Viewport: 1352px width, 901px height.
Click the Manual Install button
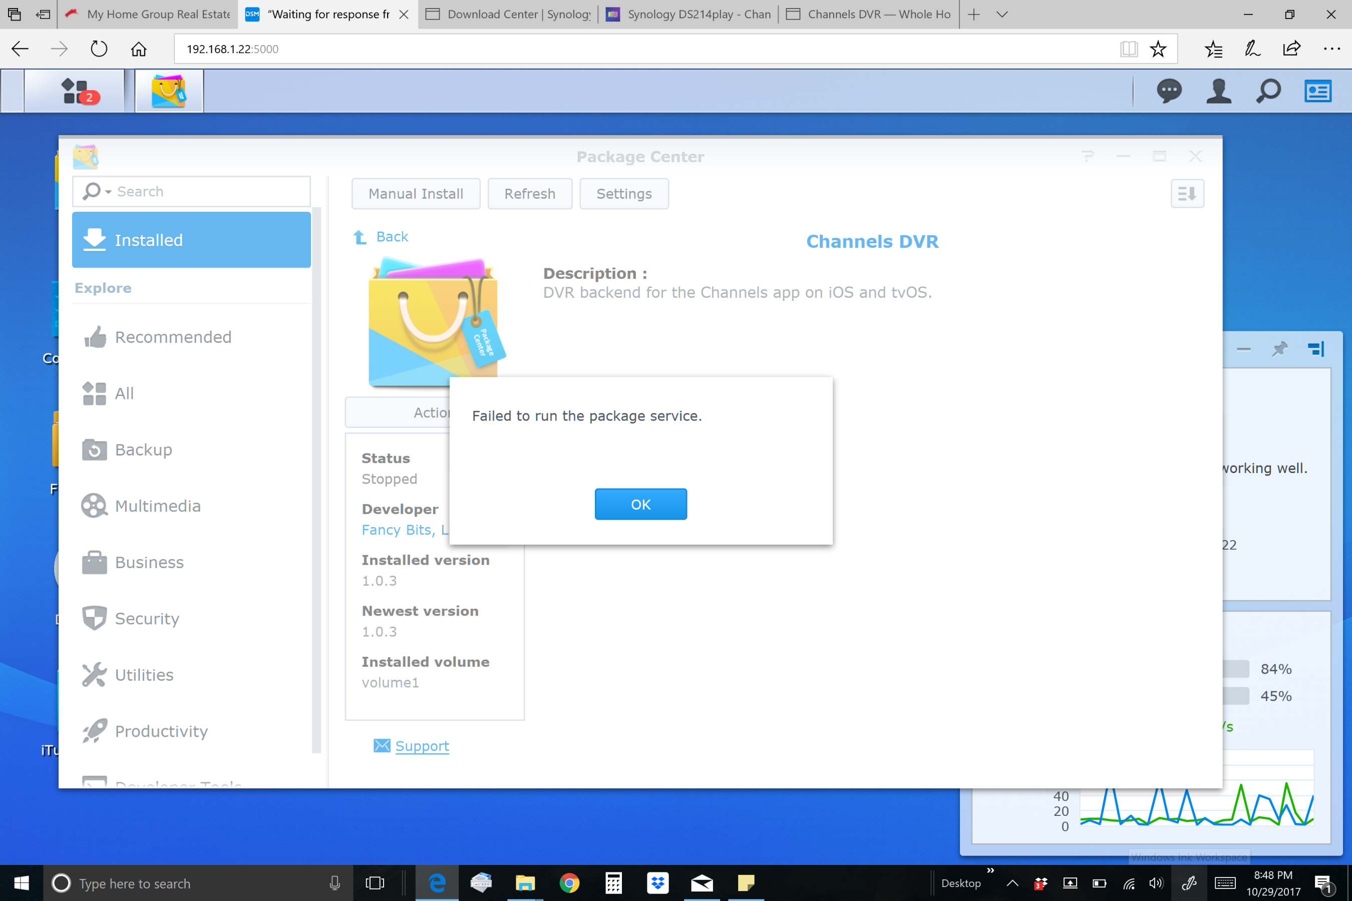pyautogui.click(x=416, y=194)
